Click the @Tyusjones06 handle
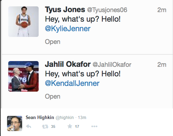The width and height of the screenshot is (173, 136). [x=107, y=10]
